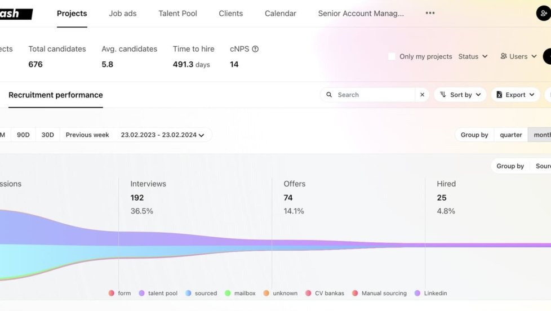Click the magnifier search icon
This screenshot has height=311, width=551.
(x=329, y=95)
